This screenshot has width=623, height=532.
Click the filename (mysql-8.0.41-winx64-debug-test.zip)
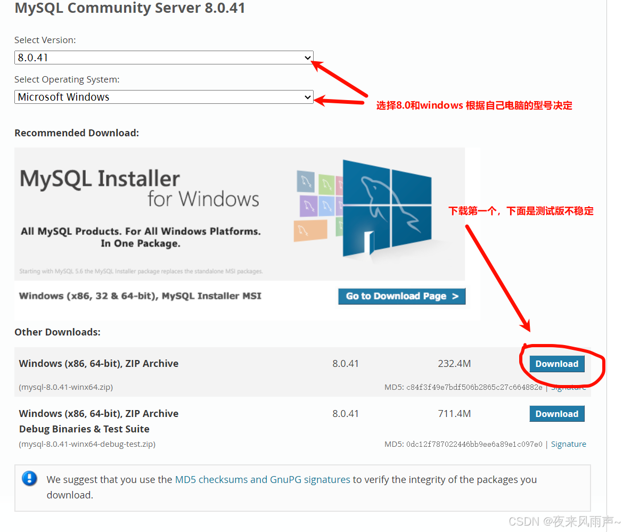tap(87, 444)
